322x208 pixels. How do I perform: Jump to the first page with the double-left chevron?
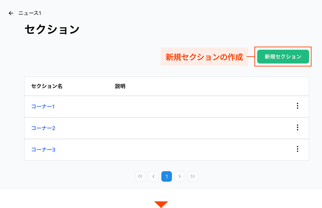(x=140, y=176)
